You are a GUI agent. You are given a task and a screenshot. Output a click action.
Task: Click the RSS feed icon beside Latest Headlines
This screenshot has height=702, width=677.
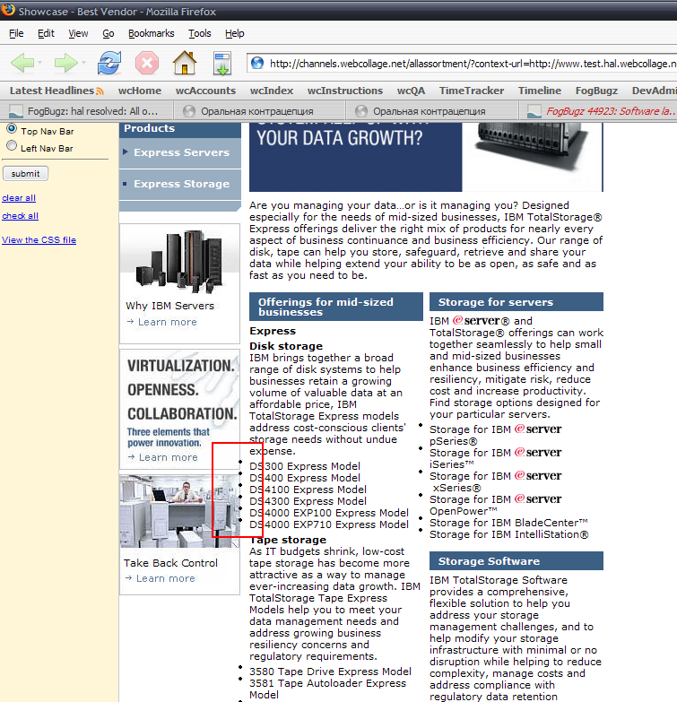(x=100, y=91)
